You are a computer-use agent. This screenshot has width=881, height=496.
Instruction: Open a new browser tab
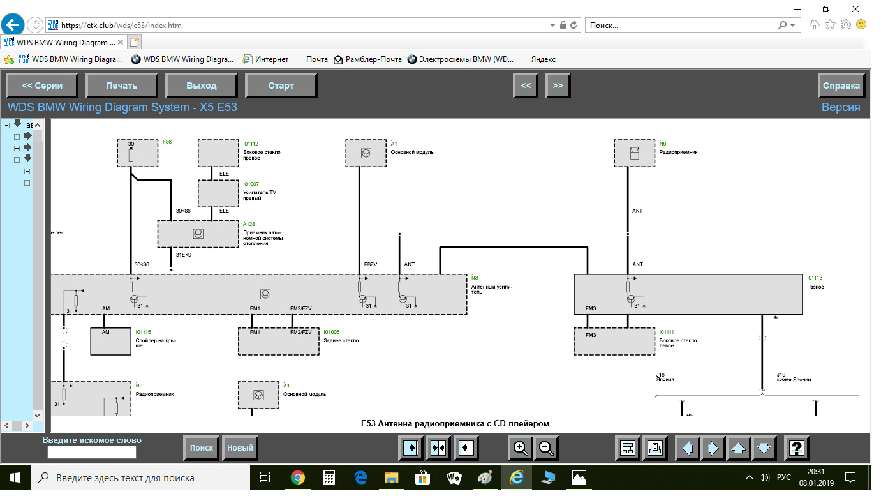coord(134,43)
